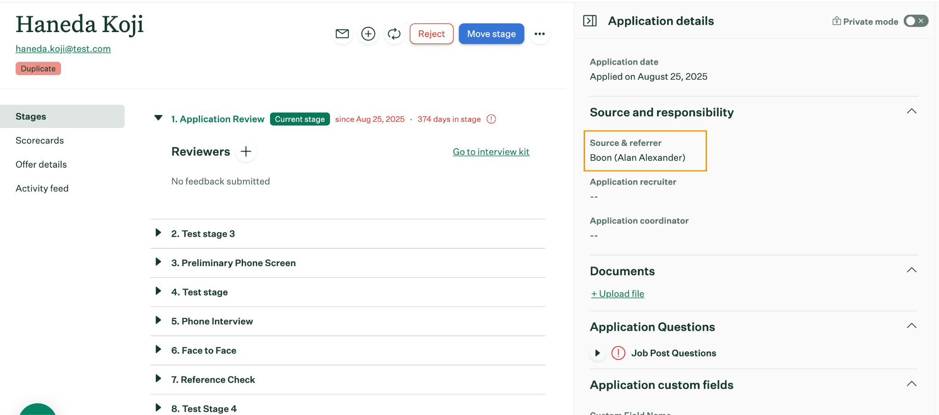Open the Scorecards tab
The height and width of the screenshot is (415, 939).
point(39,141)
